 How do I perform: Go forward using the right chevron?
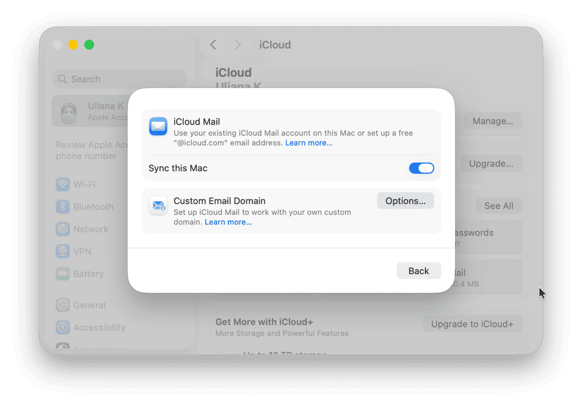tap(237, 45)
